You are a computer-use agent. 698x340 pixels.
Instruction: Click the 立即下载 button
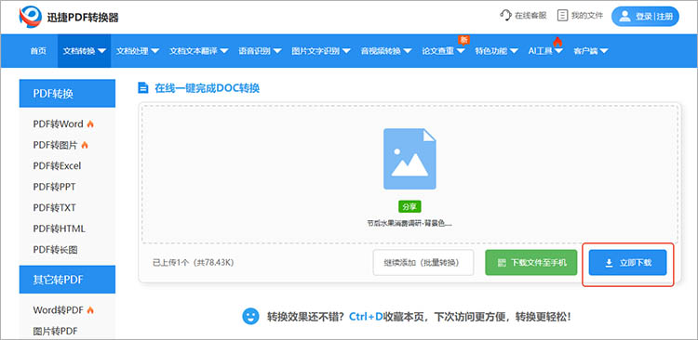click(627, 263)
